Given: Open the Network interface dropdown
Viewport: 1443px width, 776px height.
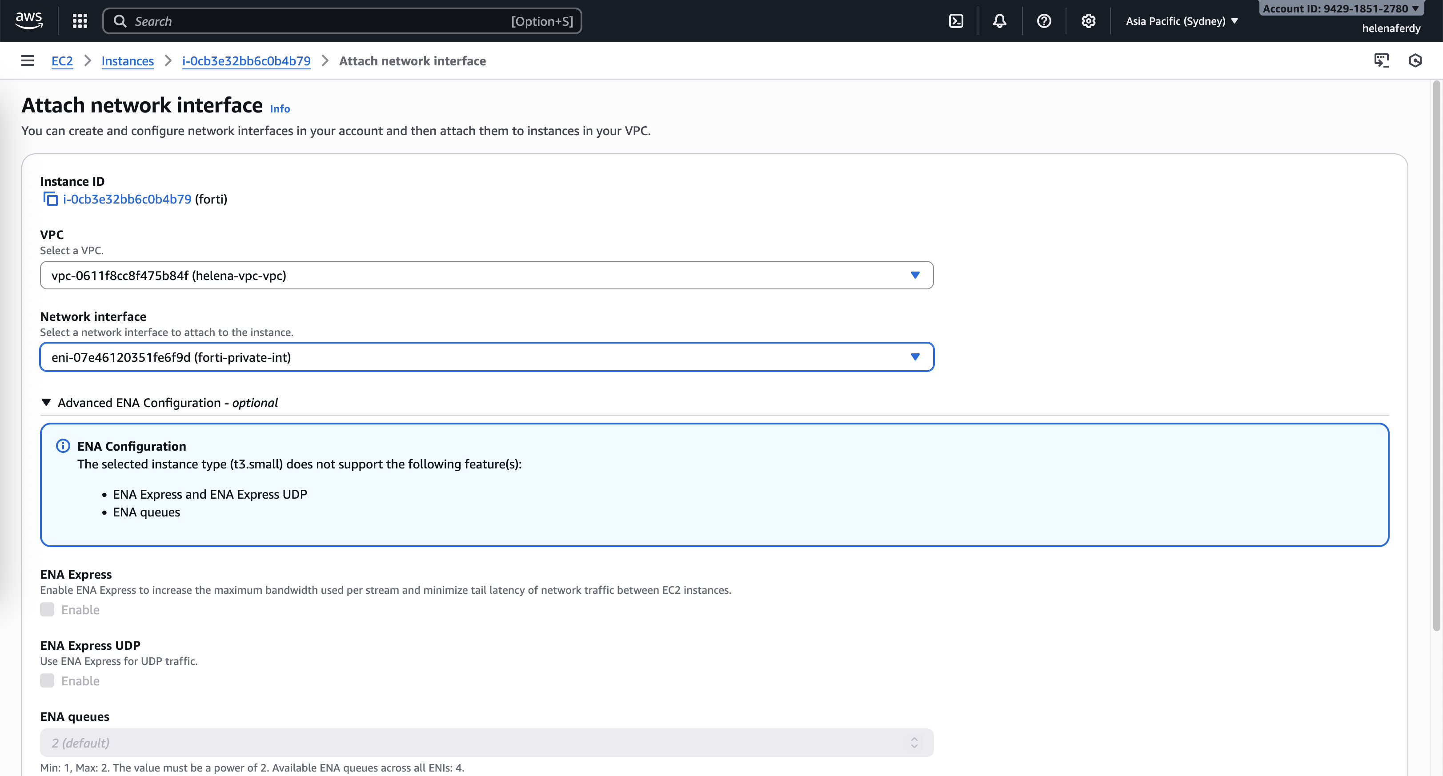Looking at the screenshot, I should (486, 356).
